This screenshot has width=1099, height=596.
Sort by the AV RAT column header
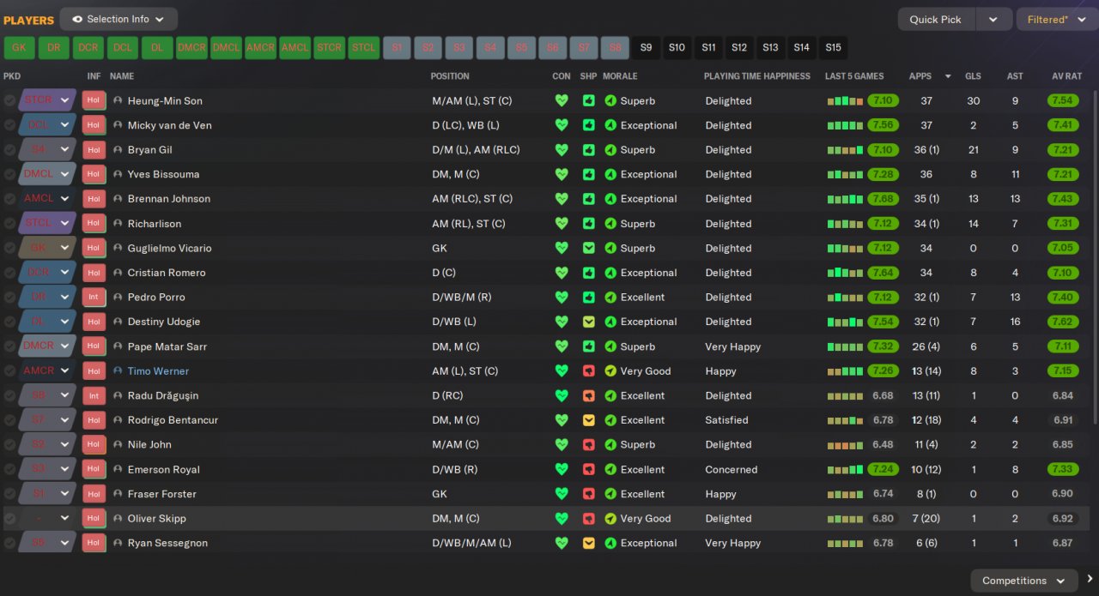1066,76
